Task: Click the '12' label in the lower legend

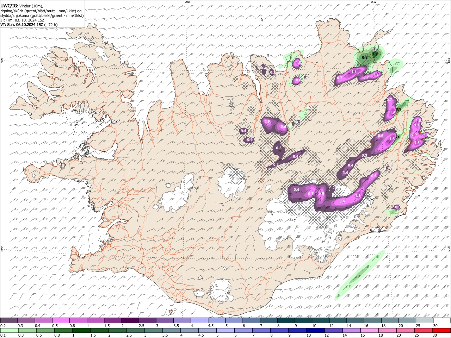Action: [327, 335]
